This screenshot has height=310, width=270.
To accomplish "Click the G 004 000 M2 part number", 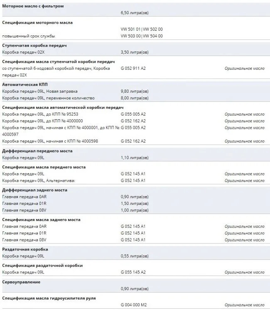I will (133, 305).
